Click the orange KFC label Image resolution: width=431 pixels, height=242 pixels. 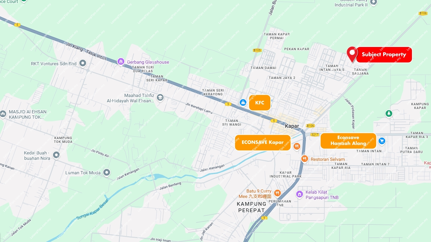tap(260, 103)
